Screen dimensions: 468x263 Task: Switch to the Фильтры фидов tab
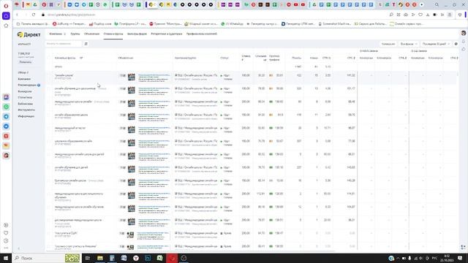click(137, 34)
